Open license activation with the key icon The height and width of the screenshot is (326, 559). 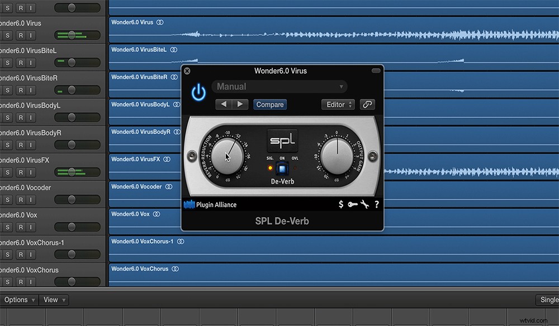[353, 204]
